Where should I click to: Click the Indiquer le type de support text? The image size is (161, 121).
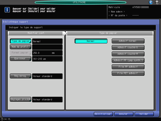point(26,27)
